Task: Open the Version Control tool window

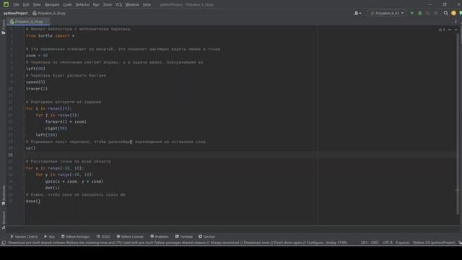Action: 24,236
